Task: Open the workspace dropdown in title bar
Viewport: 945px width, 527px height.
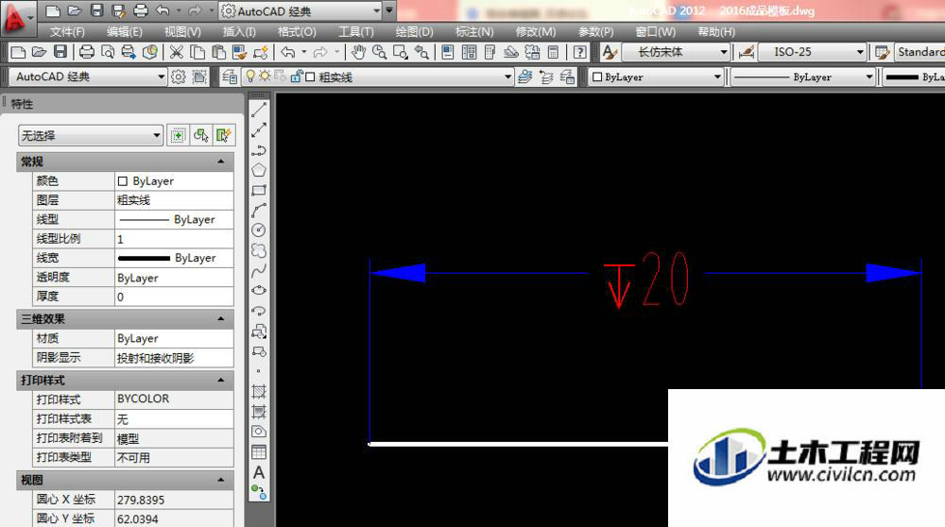Action: point(377,10)
